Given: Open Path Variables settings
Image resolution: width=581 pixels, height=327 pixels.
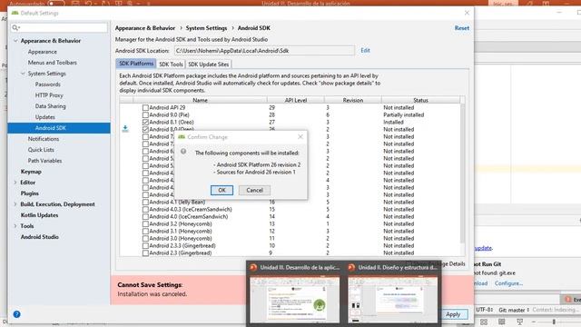Looking at the screenshot, I should (44, 161).
